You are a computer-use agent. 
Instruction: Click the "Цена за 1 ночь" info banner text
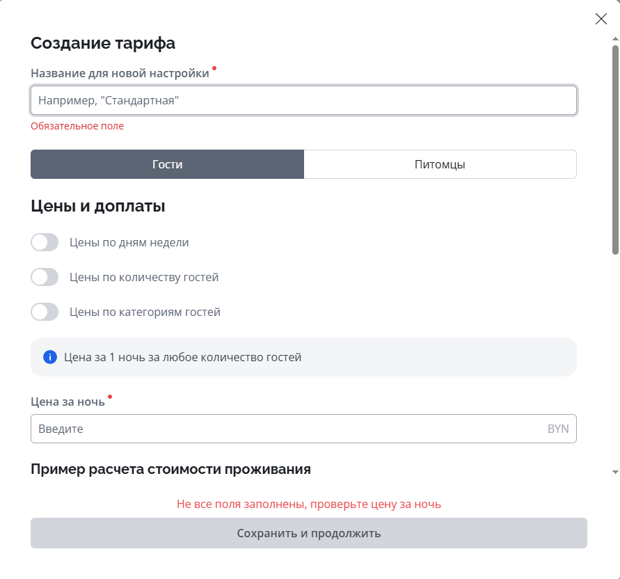click(182, 358)
